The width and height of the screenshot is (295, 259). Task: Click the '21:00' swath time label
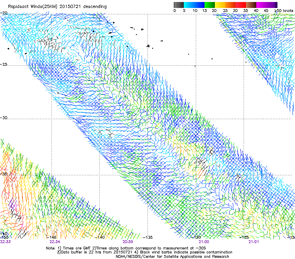click(x=204, y=242)
